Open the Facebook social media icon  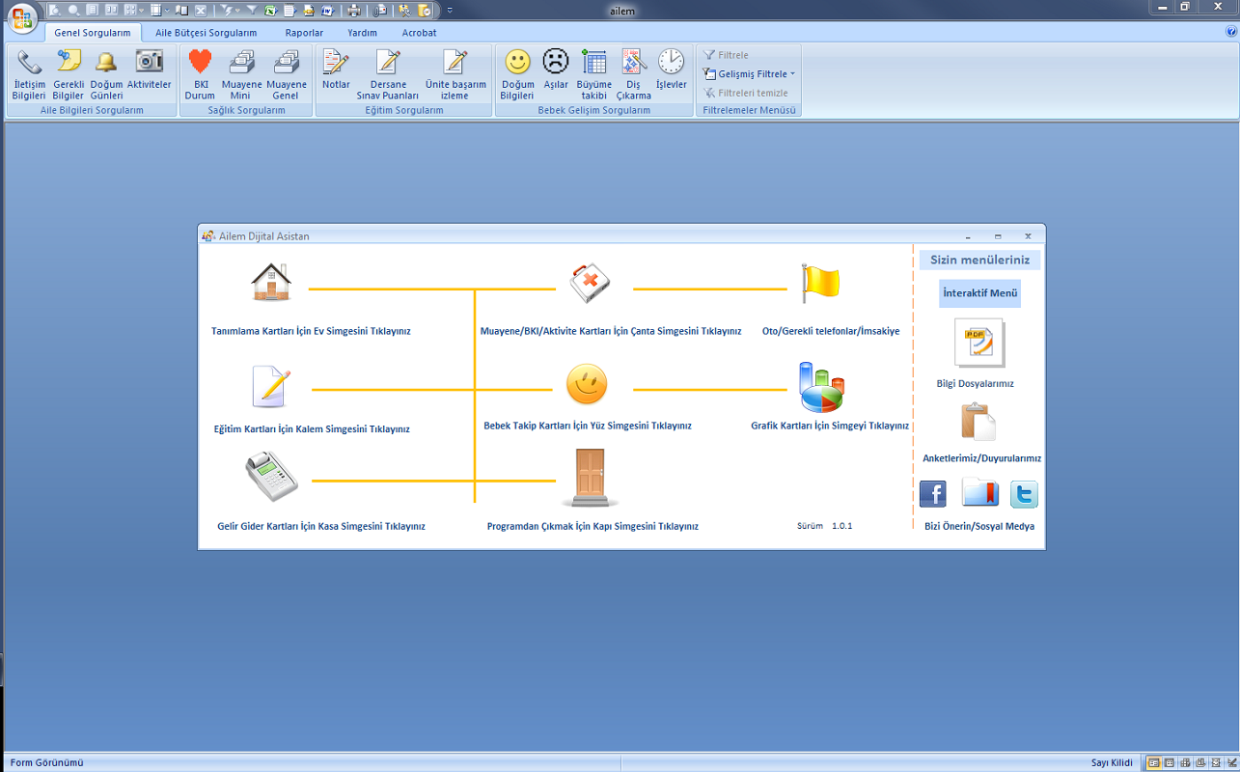(x=932, y=494)
